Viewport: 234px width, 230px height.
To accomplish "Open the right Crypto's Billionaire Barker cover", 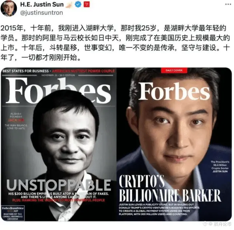I will (x=174, y=144).
